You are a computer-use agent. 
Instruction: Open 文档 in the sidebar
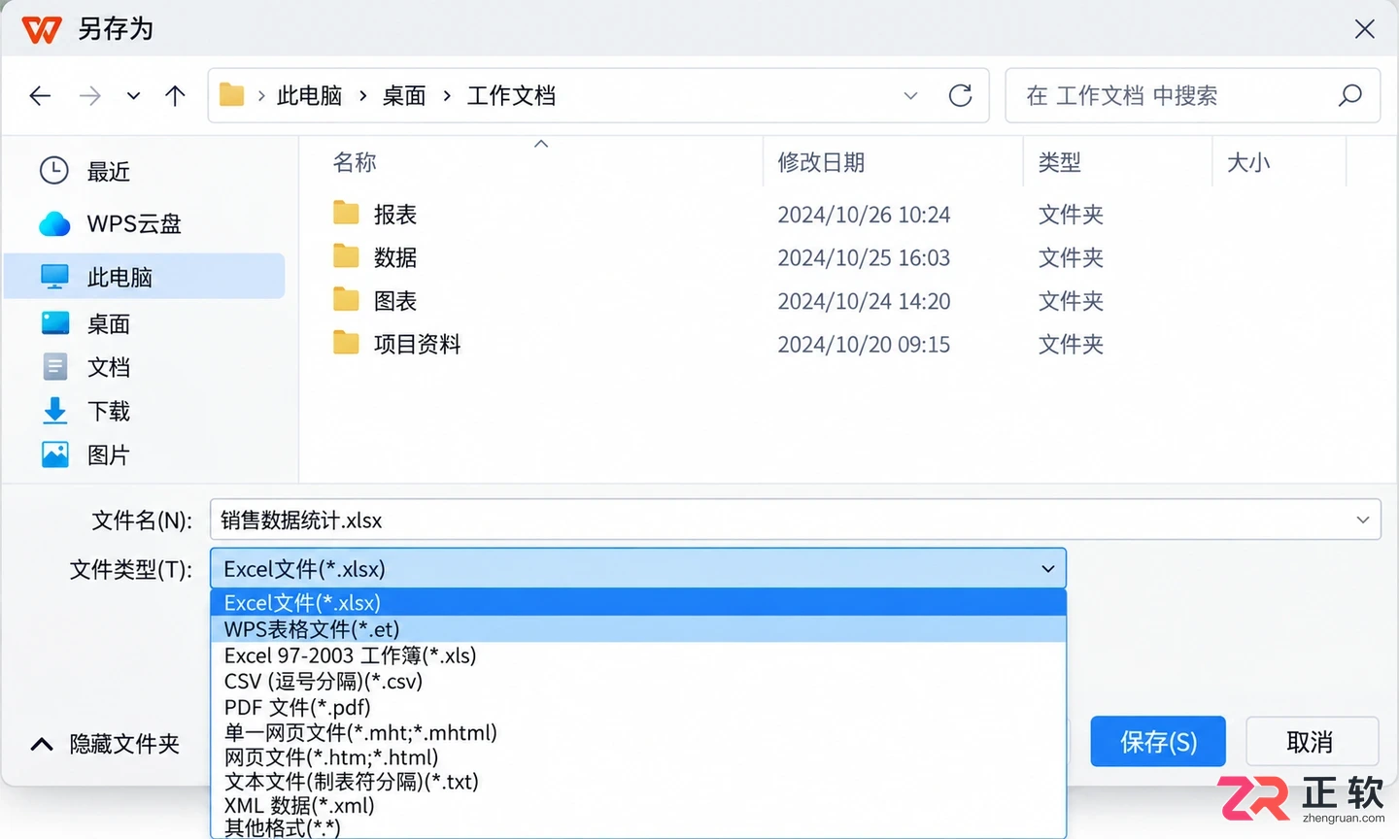pos(145,367)
